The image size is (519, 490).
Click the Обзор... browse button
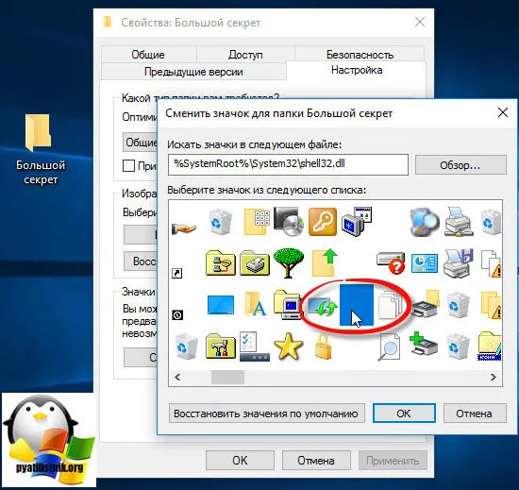[460, 164]
